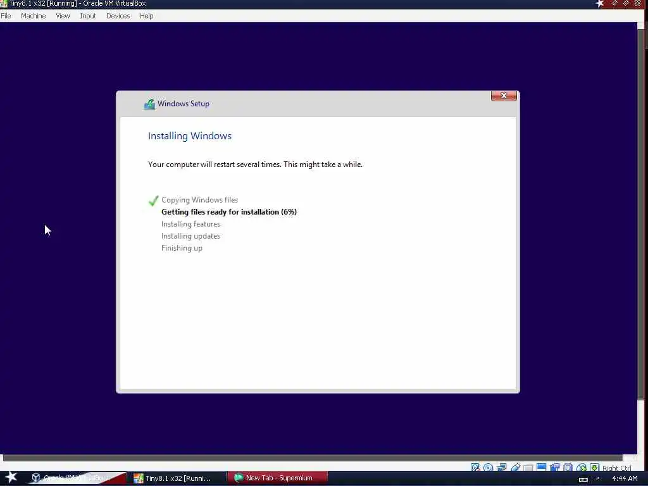Switch to Tiny8.1 x32 [Running] taskbar button

point(177,478)
